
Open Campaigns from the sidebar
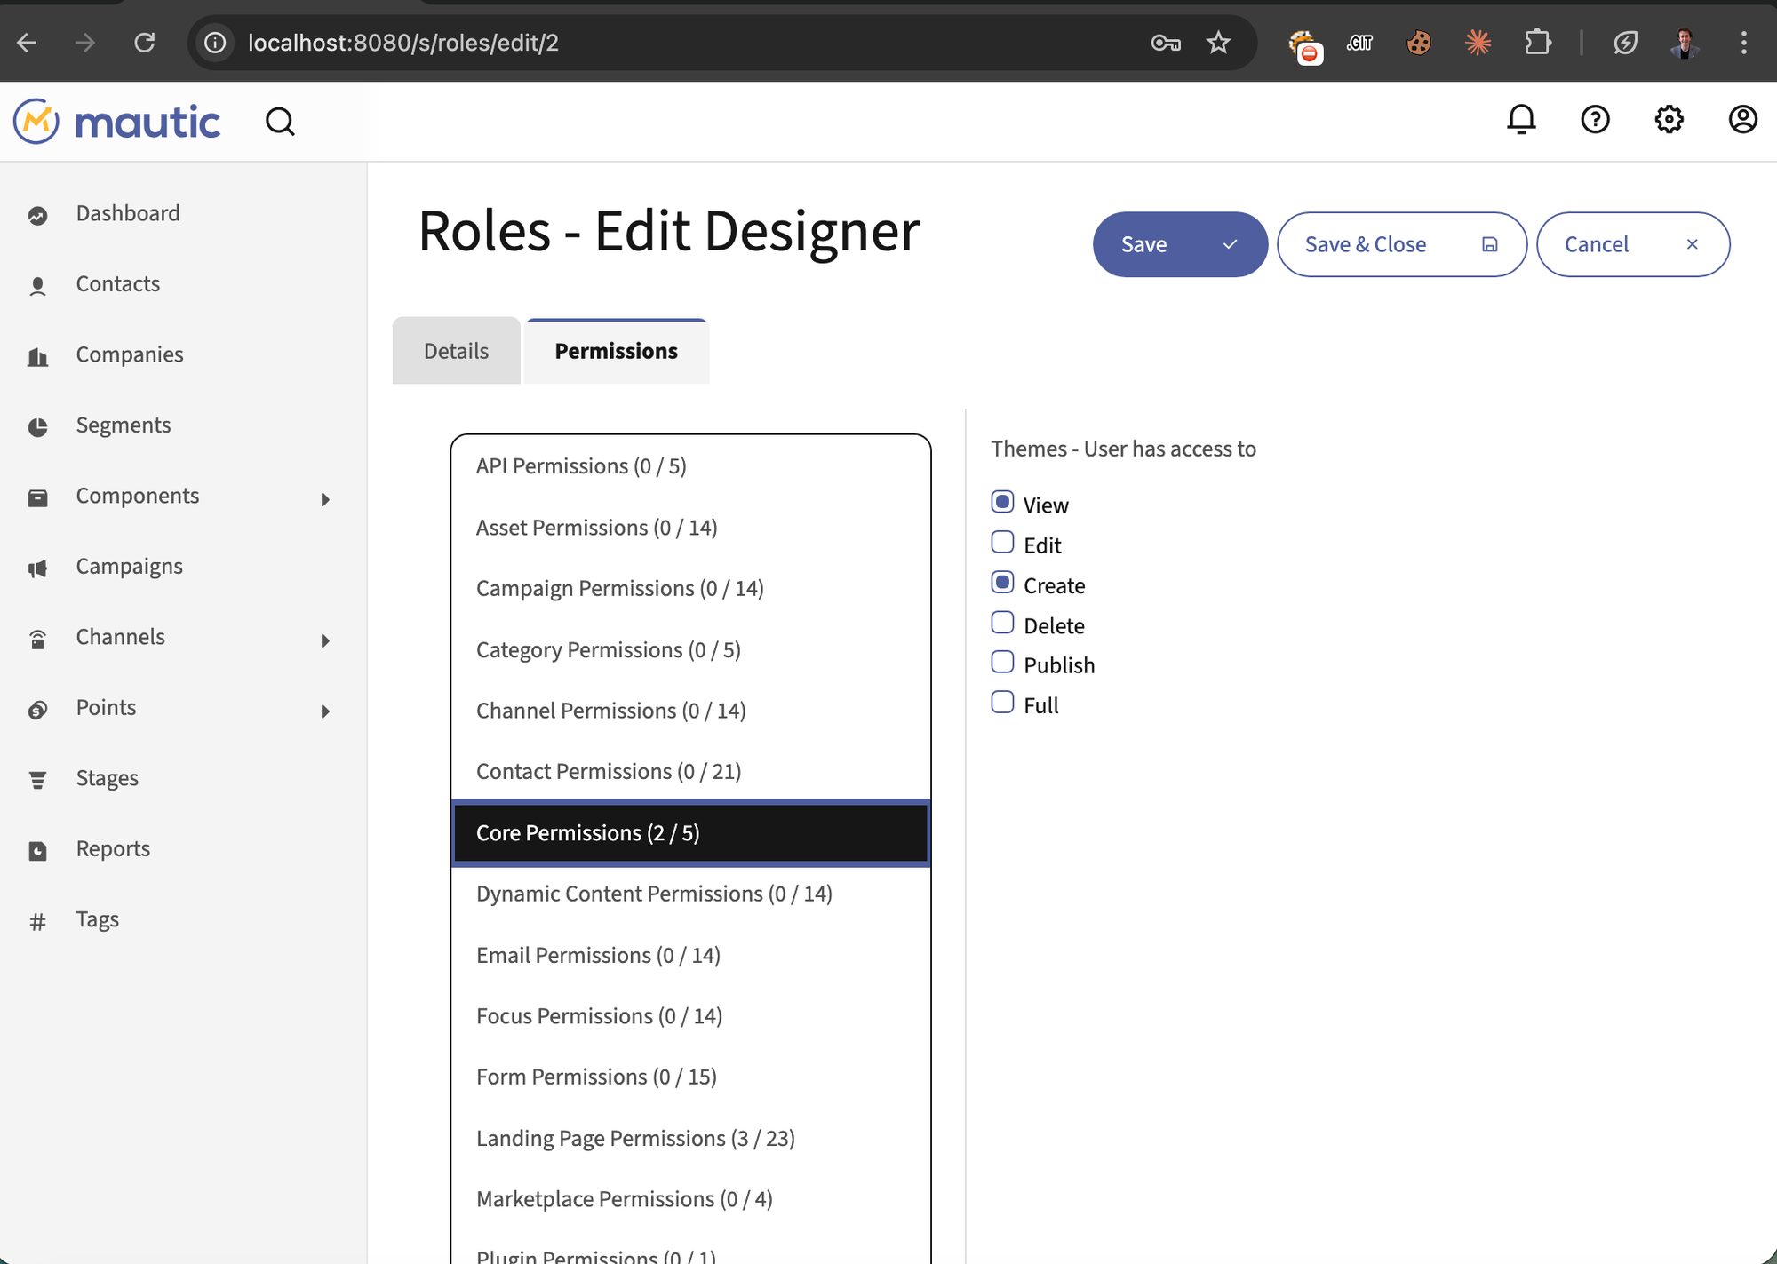(x=130, y=567)
